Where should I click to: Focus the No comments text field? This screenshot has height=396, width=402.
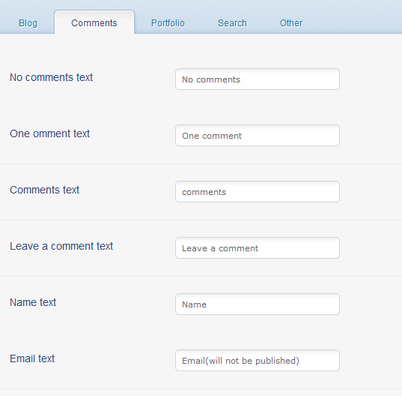(258, 79)
